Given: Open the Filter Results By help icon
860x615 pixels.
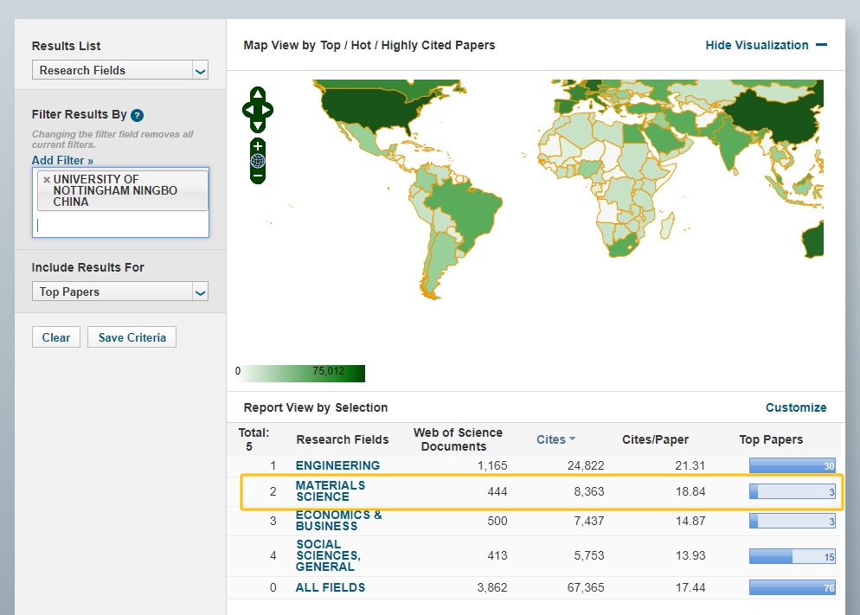Looking at the screenshot, I should pyautogui.click(x=137, y=115).
